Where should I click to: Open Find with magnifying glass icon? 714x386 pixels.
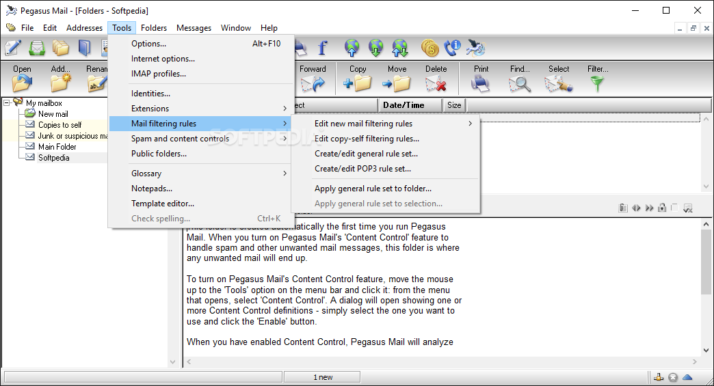click(x=520, y=79)
